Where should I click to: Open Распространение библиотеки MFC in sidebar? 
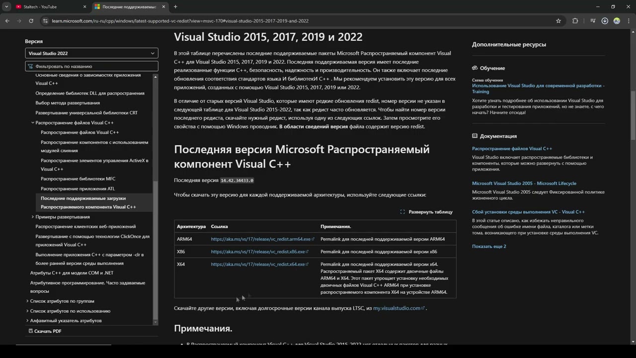78,179
